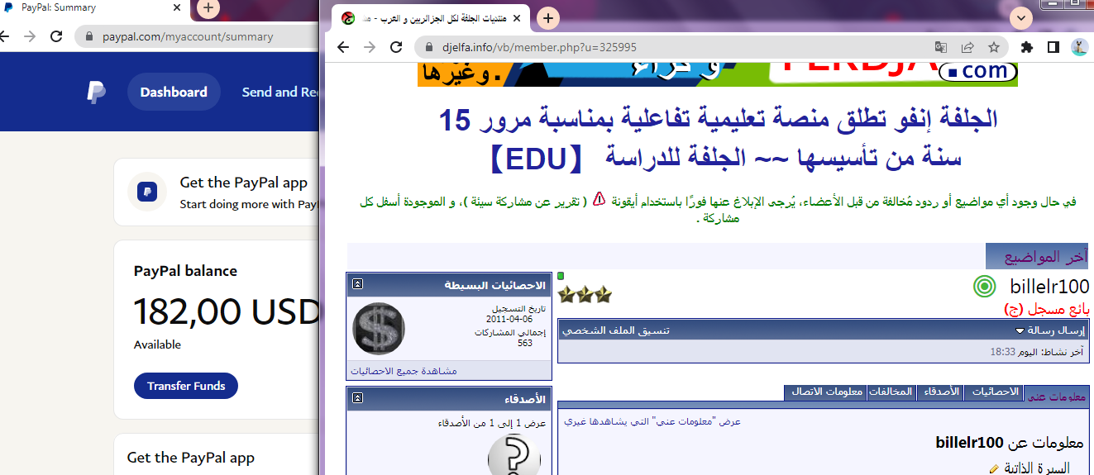Screen dimensions: 1094x475
Task: Click the small green reputation square
Action: 561,275
